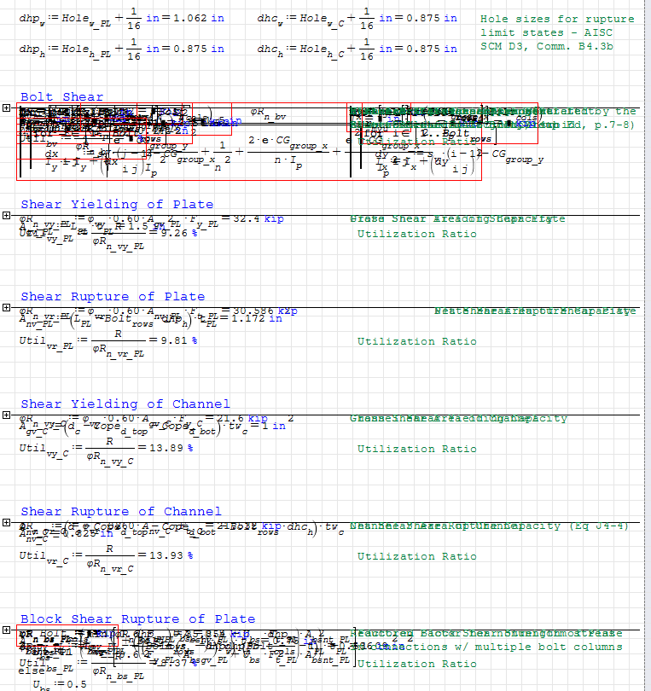The width and height of the screenshot is (651, 691).
Task: Expand the Block Shear Rupture of Plate area
Action: coord(7,631)
